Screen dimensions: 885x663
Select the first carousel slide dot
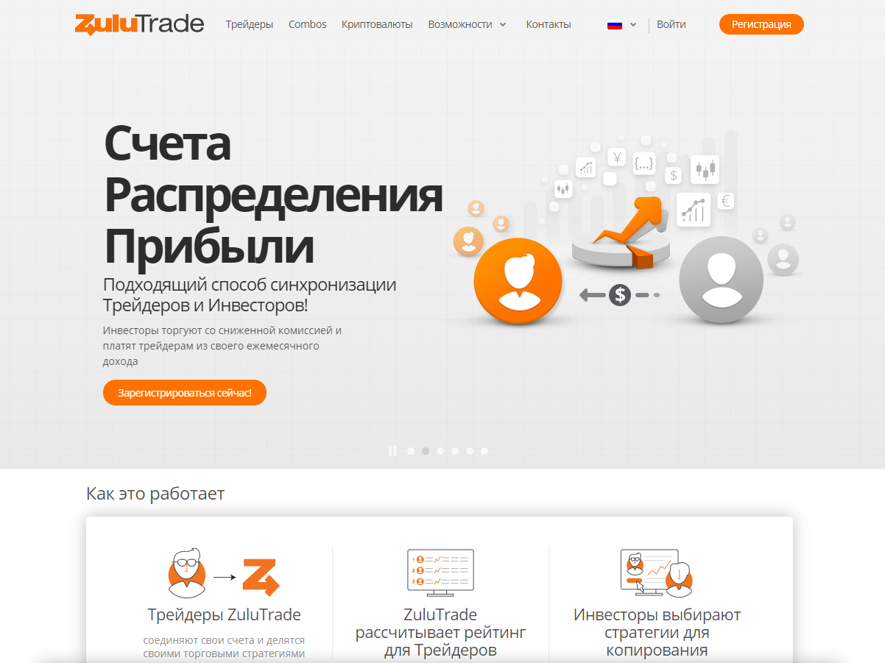click(411, 451)
